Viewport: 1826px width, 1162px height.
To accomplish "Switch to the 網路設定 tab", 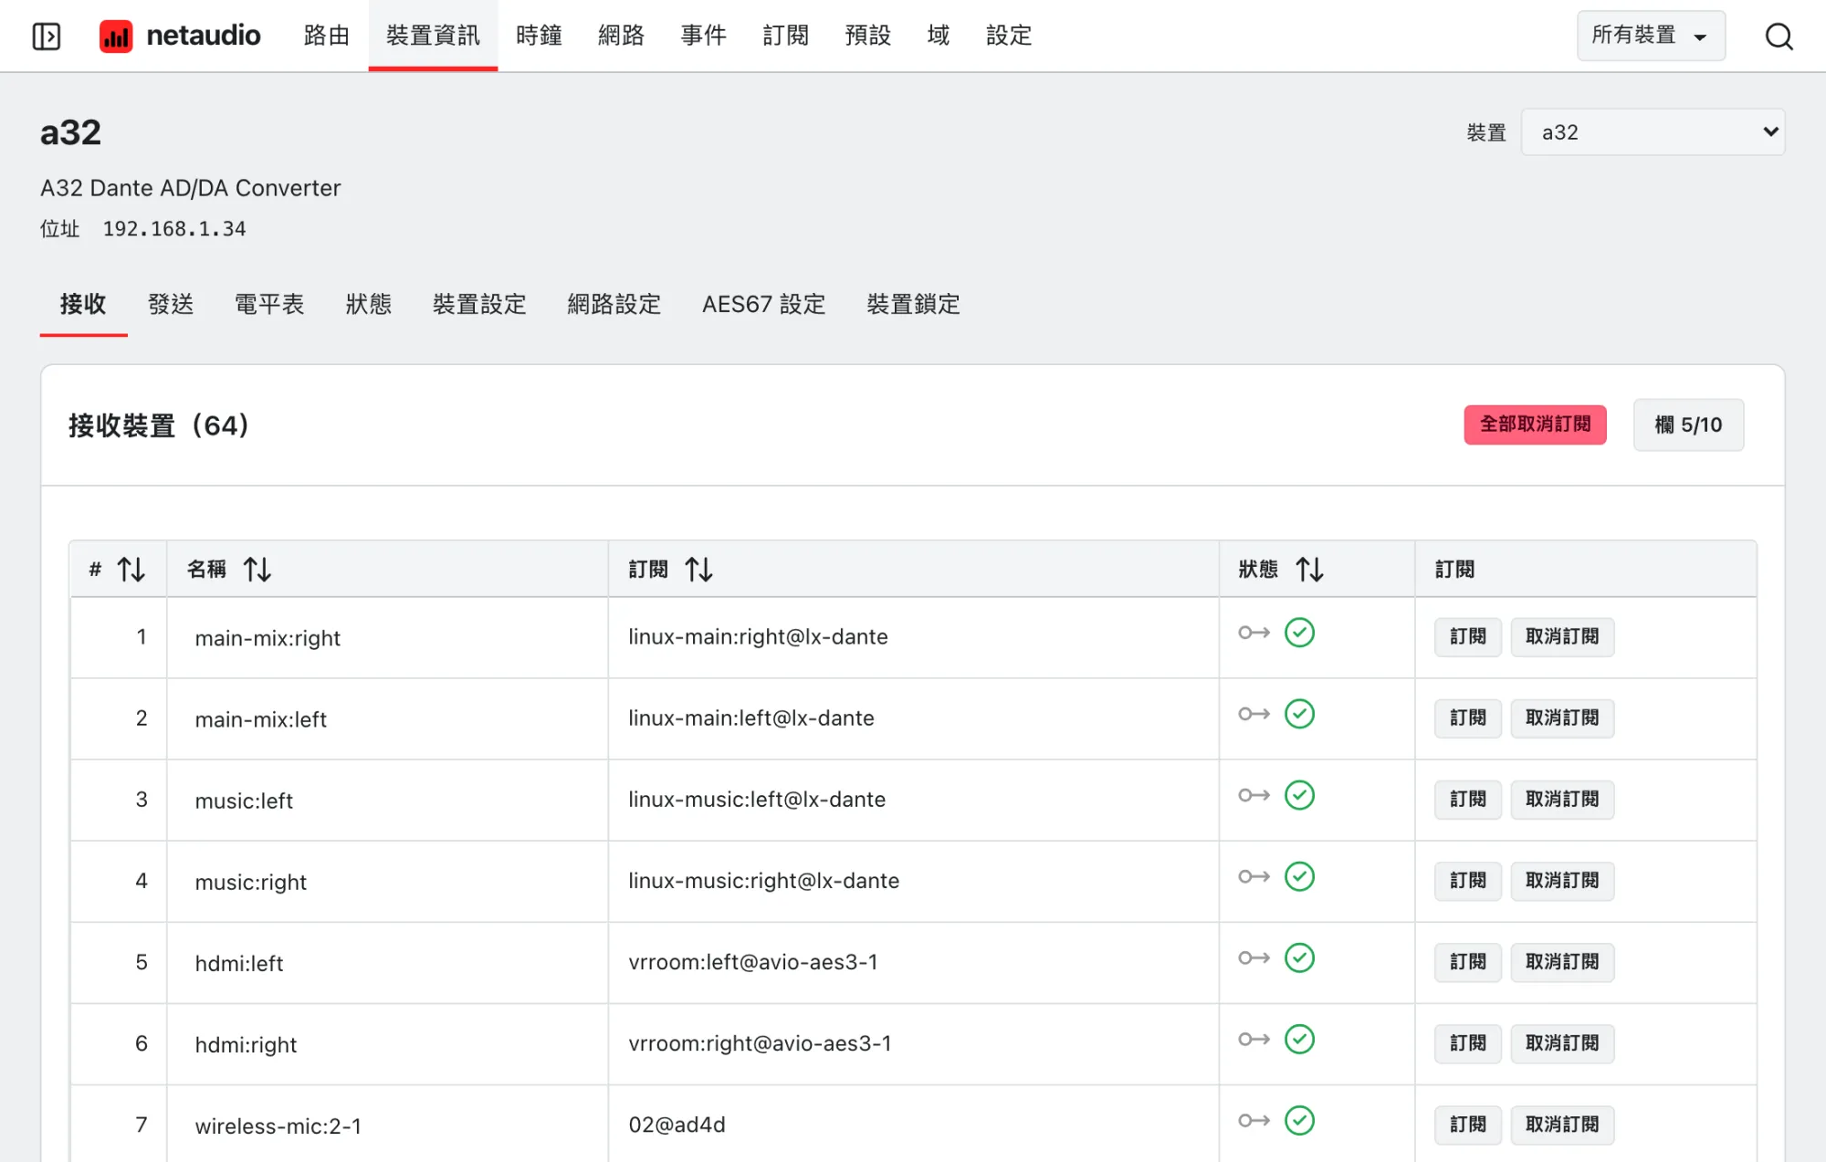I will tap(614, 304).
